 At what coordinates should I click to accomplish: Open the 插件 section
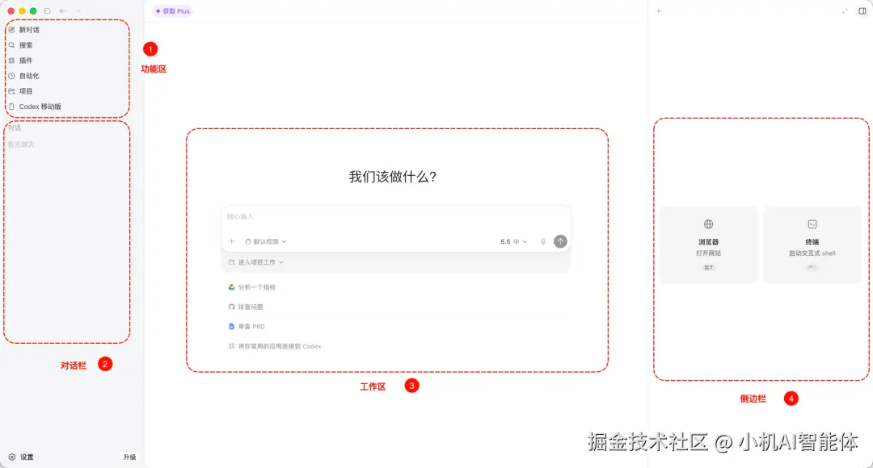[x=20, y=61]
